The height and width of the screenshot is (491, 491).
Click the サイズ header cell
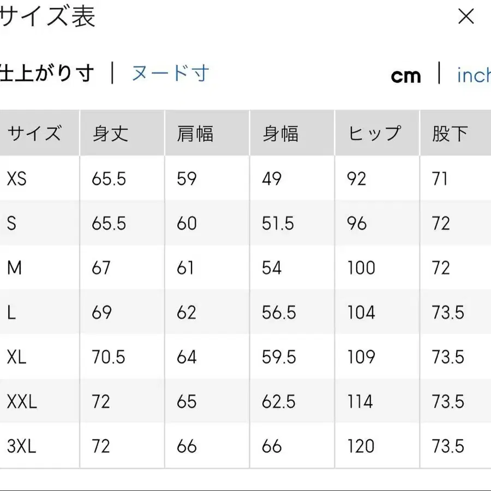(x=34, y=133)
